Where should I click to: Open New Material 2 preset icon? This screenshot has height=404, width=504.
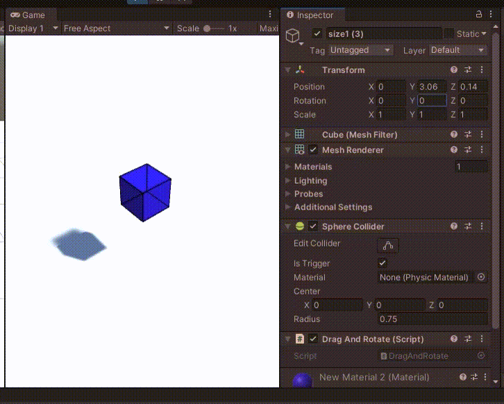(x=474, y=377)
